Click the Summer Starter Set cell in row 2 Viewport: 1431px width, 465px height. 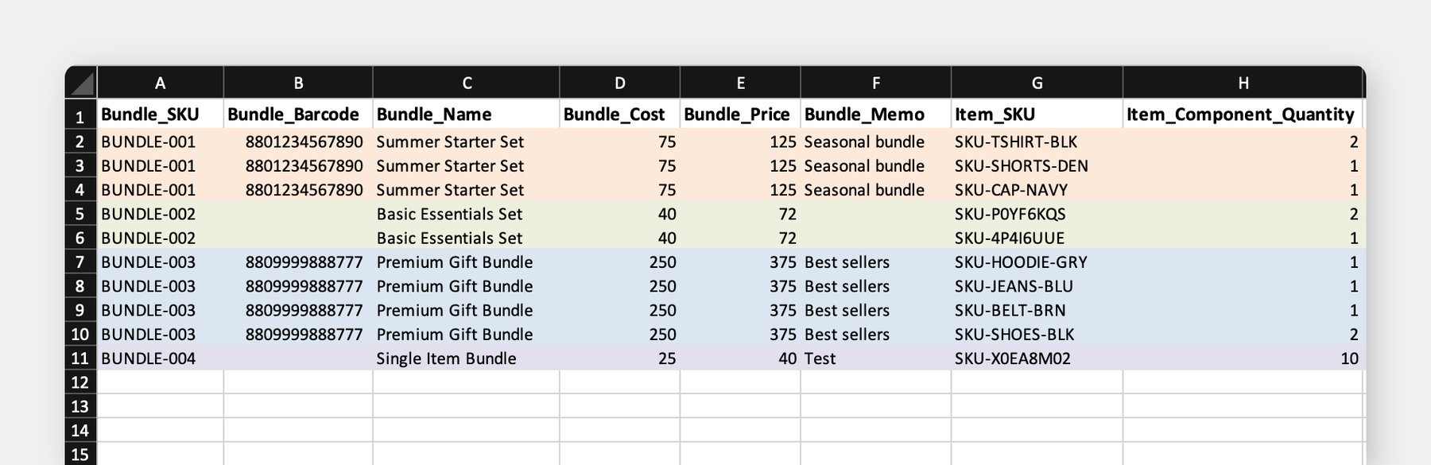pyautogui.click(x=451, y=141)
